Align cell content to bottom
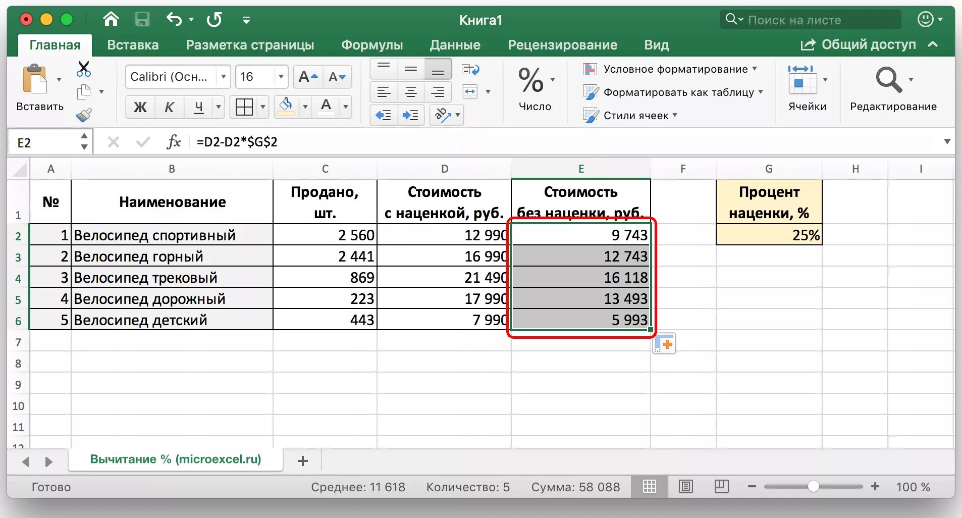This screenshot has width=962, height=518. click(438, 69)
